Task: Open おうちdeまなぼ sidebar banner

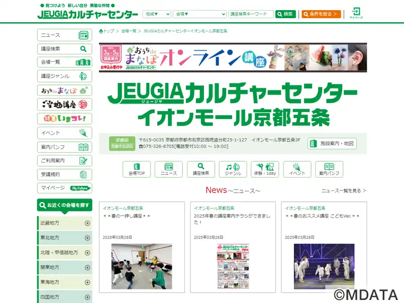Action: 65,90
